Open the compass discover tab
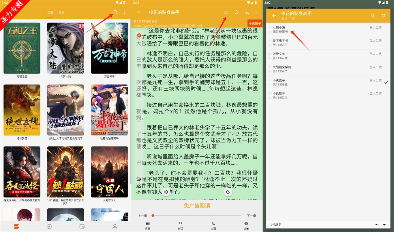 pyautogui.click(x=49, y=227)
